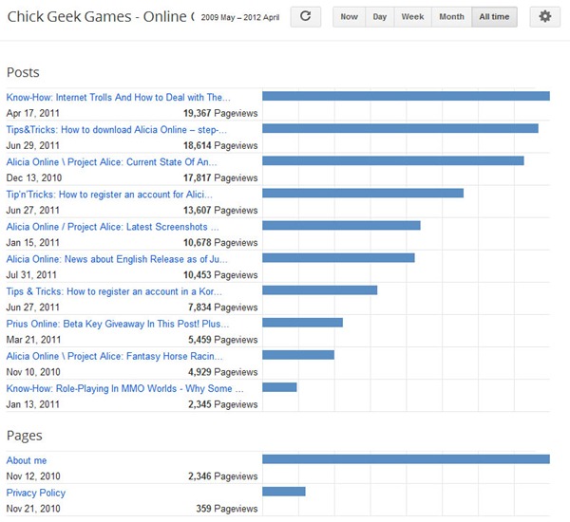Select the Month time range

(451, 17)
